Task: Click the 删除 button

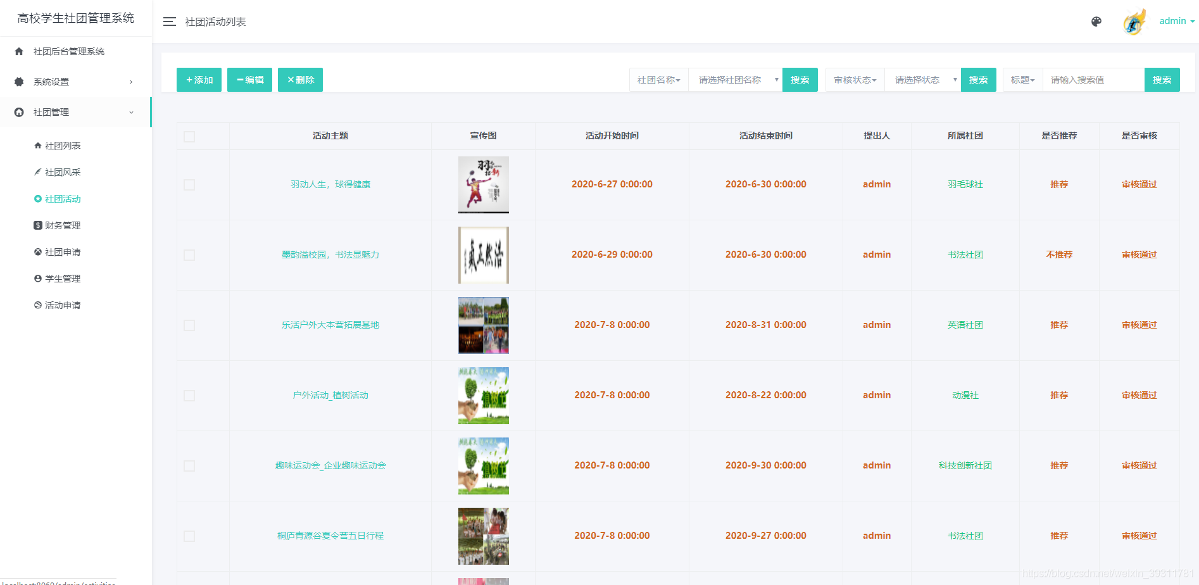Action: 300,80
